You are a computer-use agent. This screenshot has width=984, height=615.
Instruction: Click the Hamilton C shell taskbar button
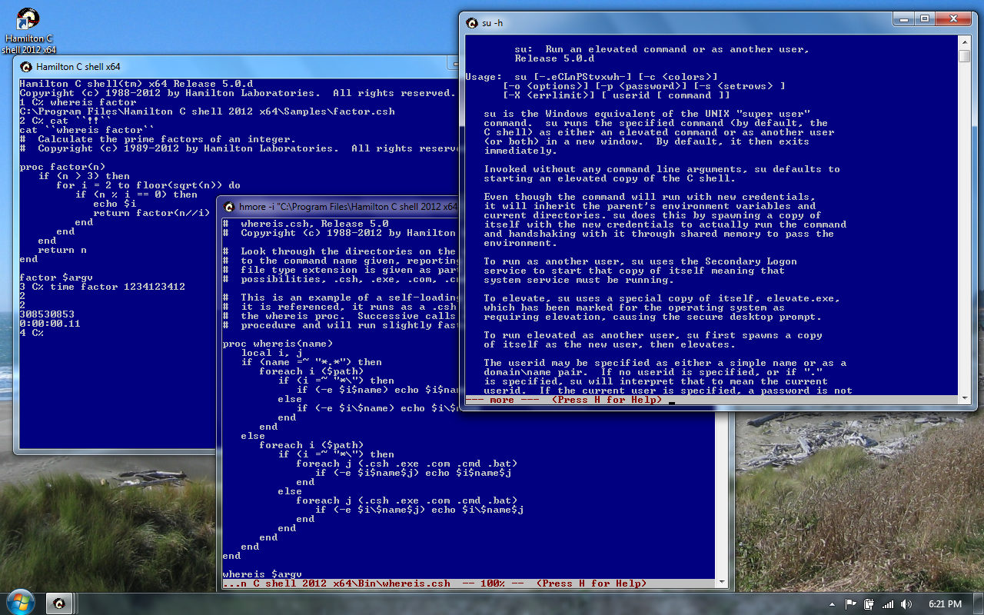pos(60,603)
